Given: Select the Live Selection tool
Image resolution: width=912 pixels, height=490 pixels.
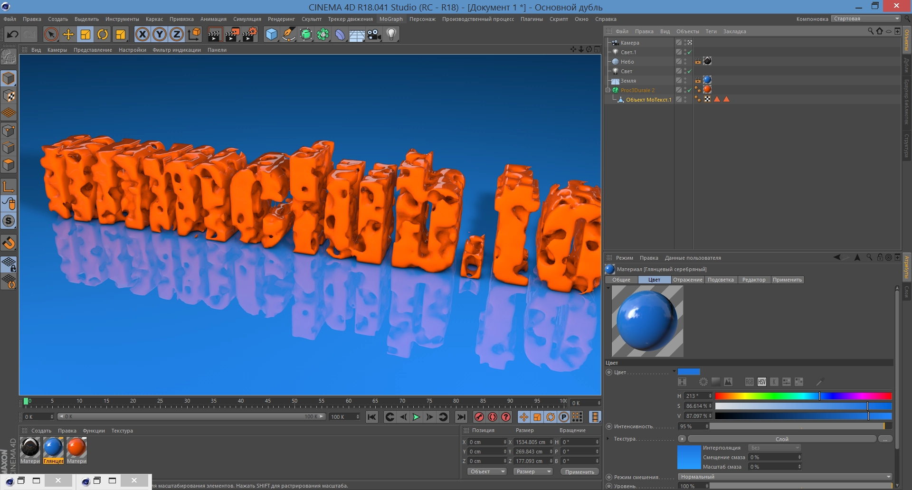Looking at the screenshot, I should coord(51,34).
